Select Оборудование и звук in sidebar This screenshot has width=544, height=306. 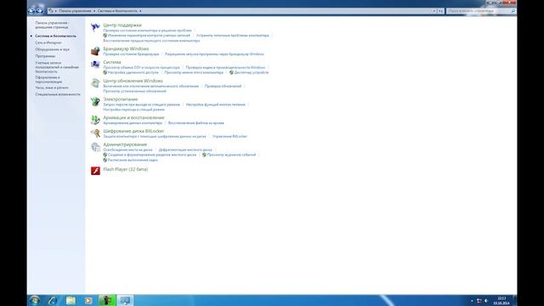(x=52, y=49)
